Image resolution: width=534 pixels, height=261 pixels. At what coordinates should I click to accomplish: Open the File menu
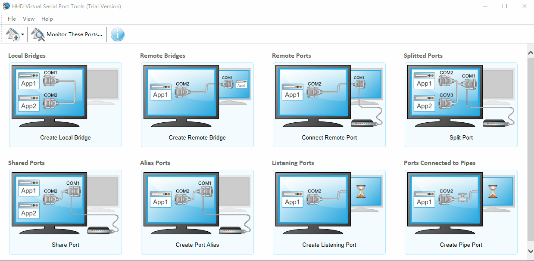pos(12,19)
